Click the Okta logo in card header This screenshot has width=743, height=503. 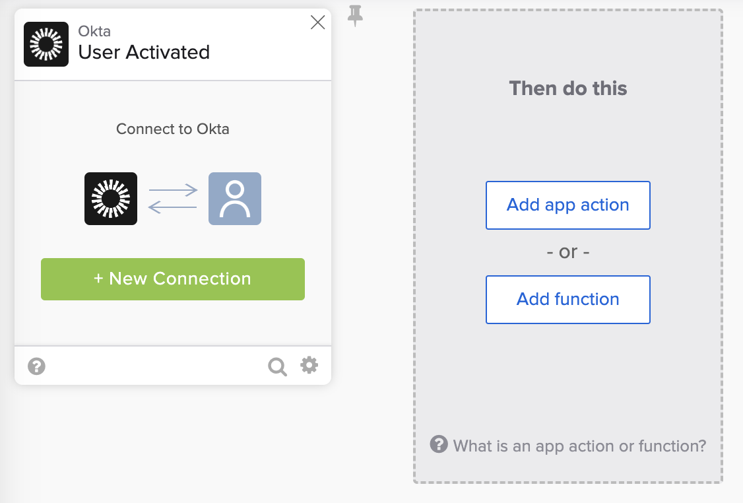(46, 44)
